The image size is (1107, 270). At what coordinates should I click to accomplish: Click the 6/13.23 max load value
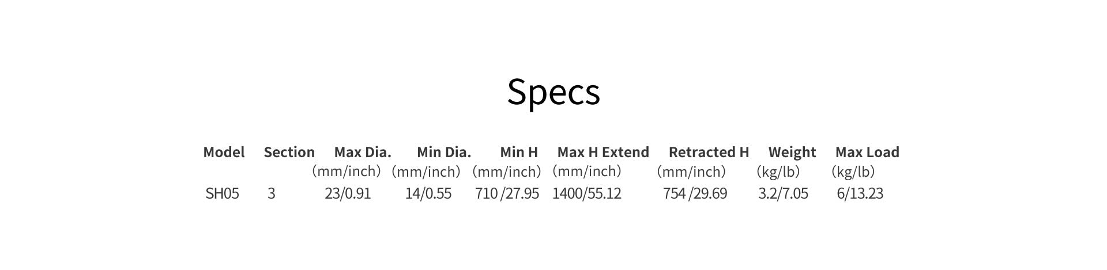pyautogui.click(x=860, y=193)
